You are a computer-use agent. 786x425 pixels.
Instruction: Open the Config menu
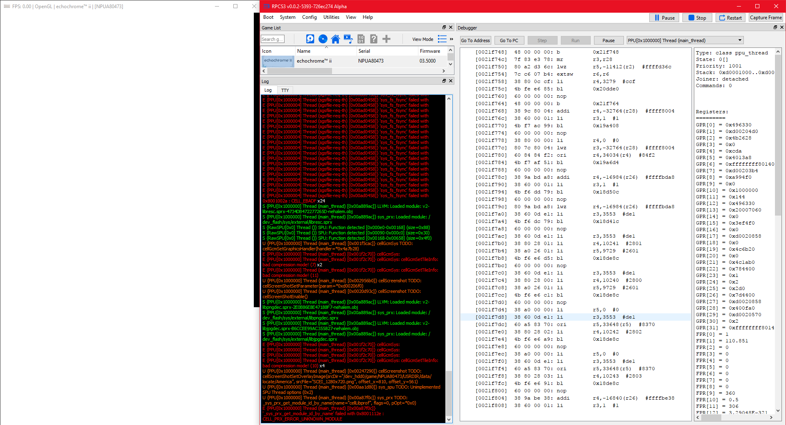(x=309, y=17)
